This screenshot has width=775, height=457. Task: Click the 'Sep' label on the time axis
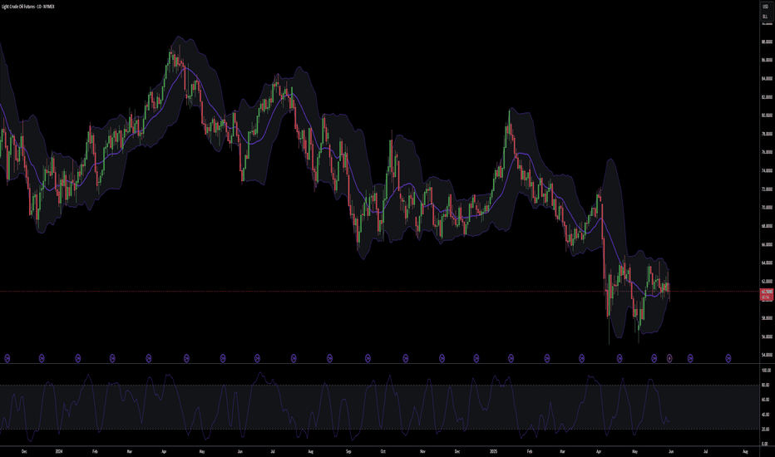pos(348,451)
